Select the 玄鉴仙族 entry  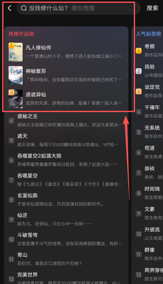tap(66, 200)
